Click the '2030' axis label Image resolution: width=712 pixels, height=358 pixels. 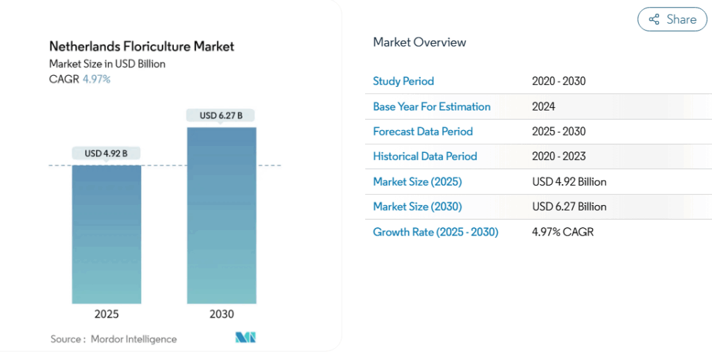222,314
